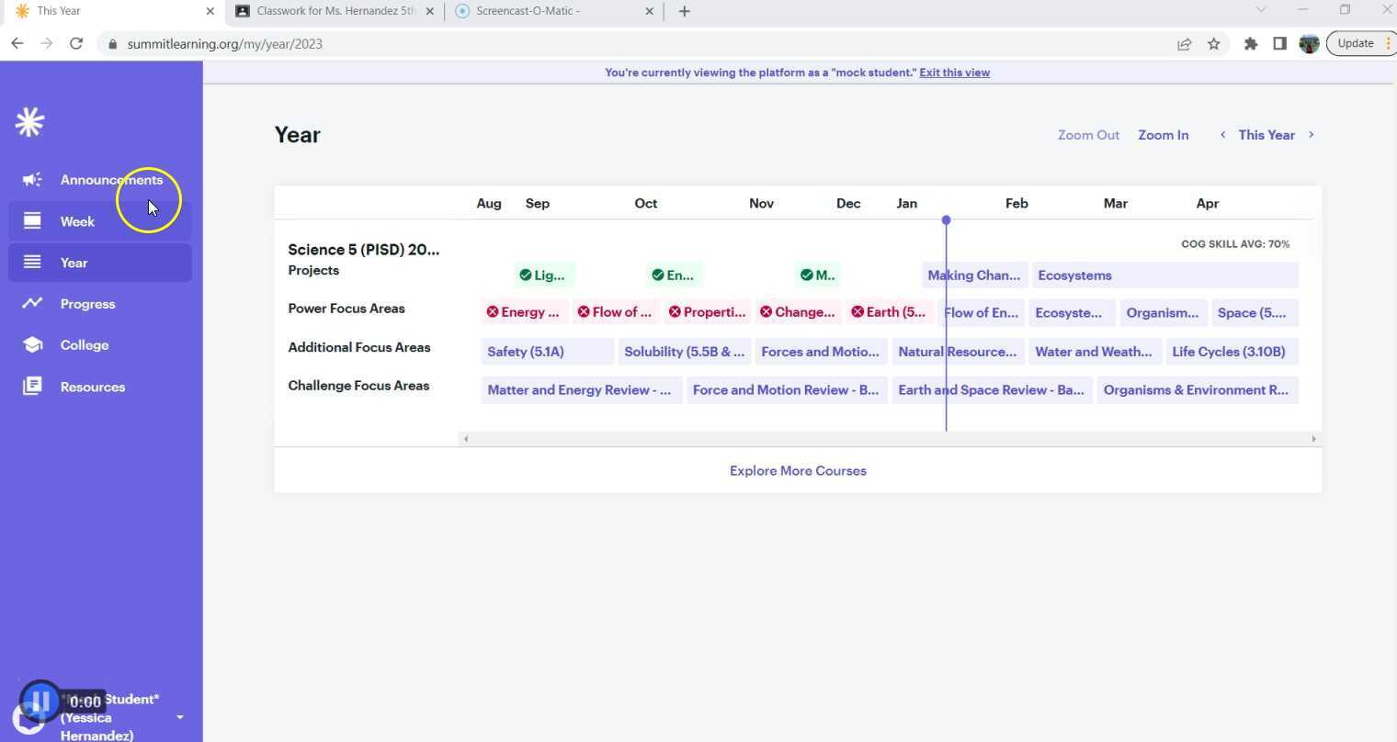Click the Exit this view link

coord(954,73)
